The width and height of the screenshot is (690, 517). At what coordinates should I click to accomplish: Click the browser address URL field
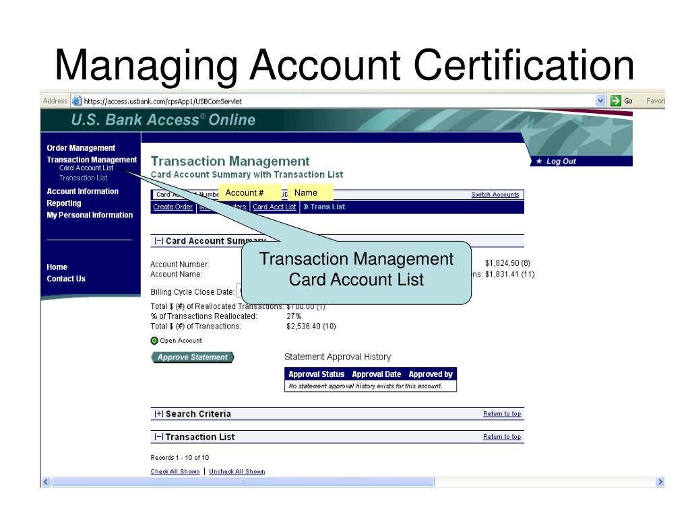(x=339, y=101)
